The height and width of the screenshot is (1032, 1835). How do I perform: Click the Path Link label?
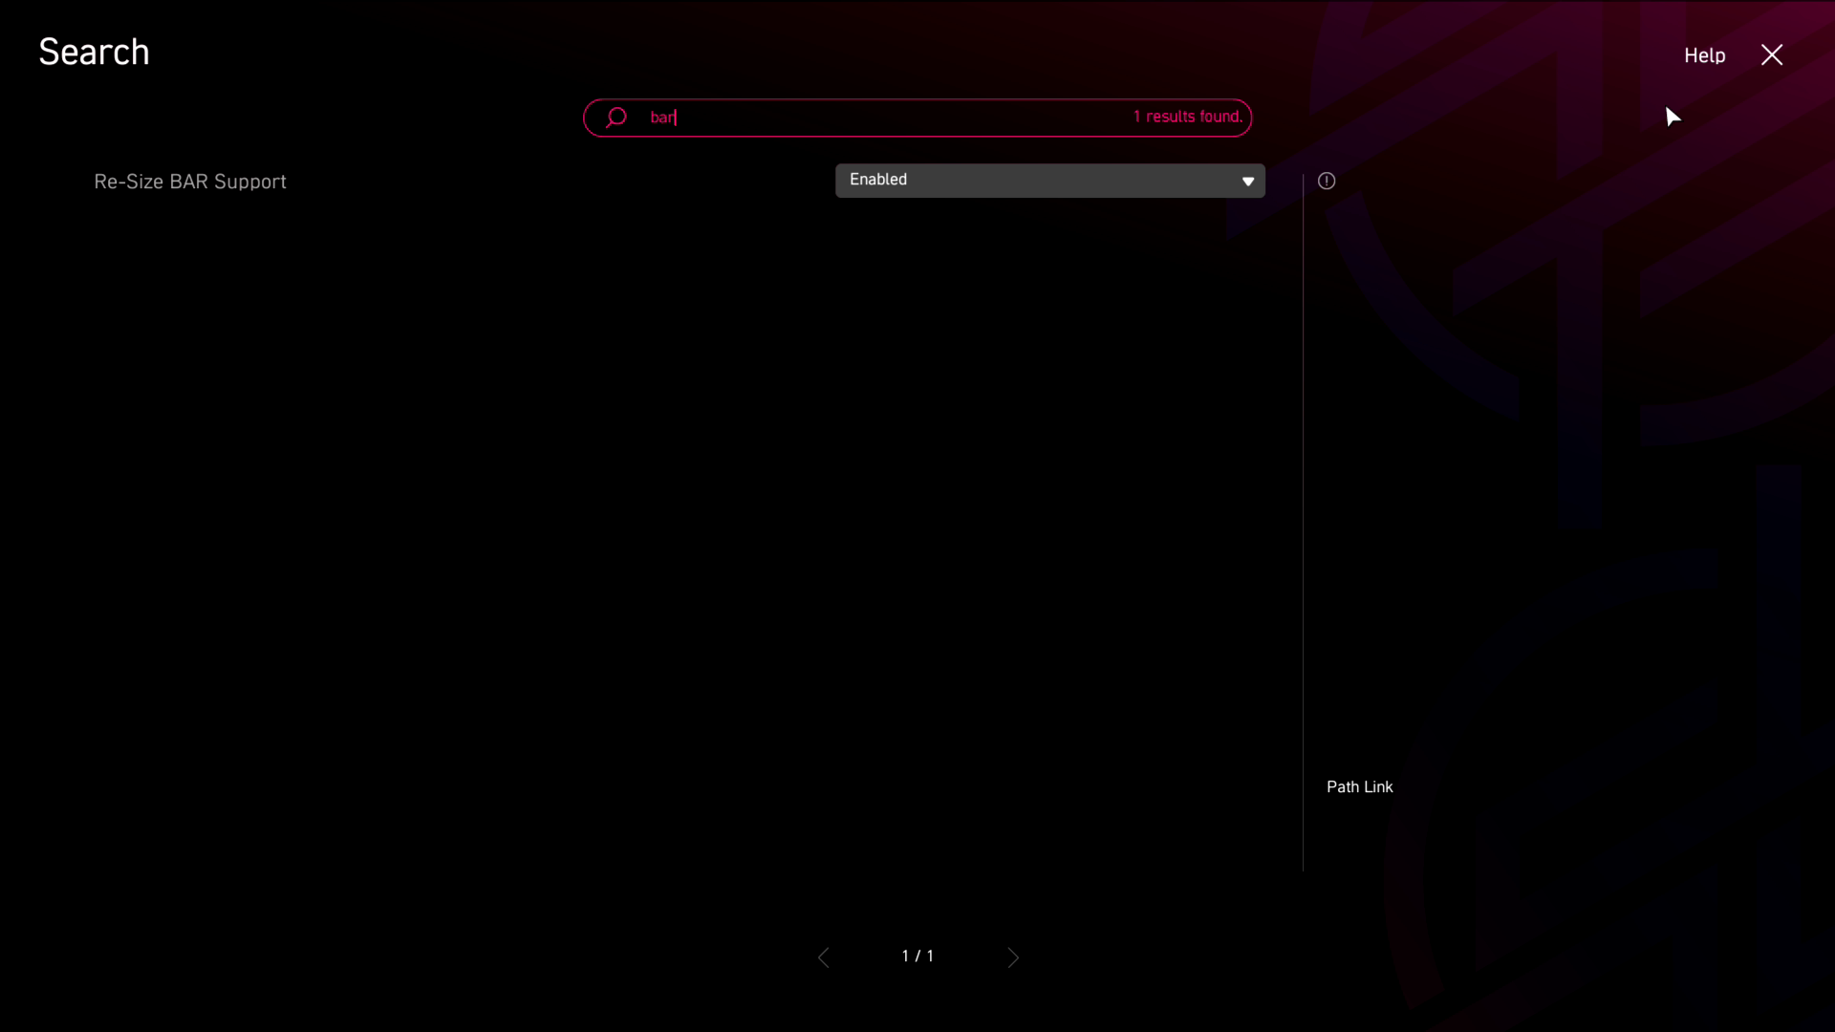pos(1359,786)
